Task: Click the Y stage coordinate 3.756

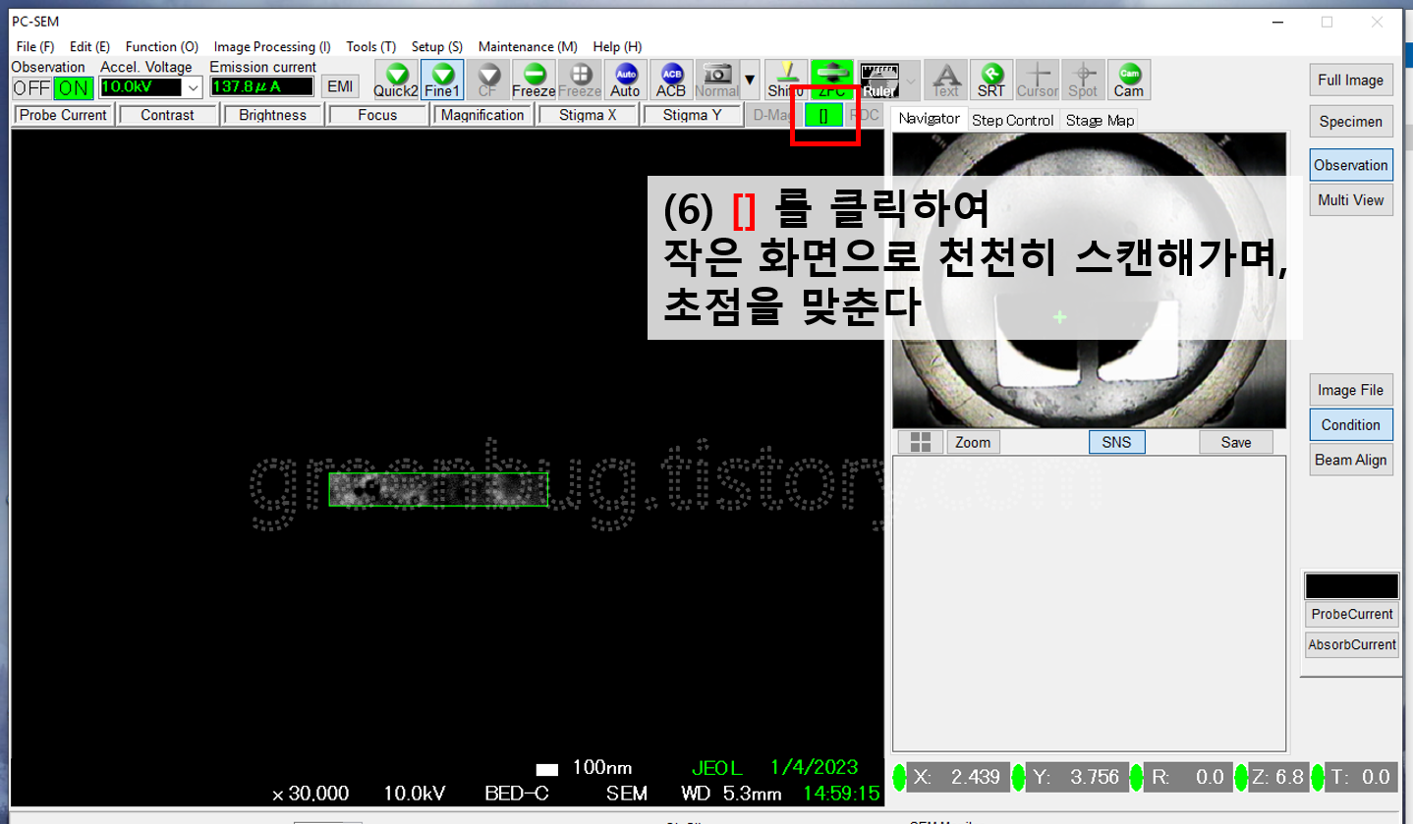Action: pos(1096,777)
